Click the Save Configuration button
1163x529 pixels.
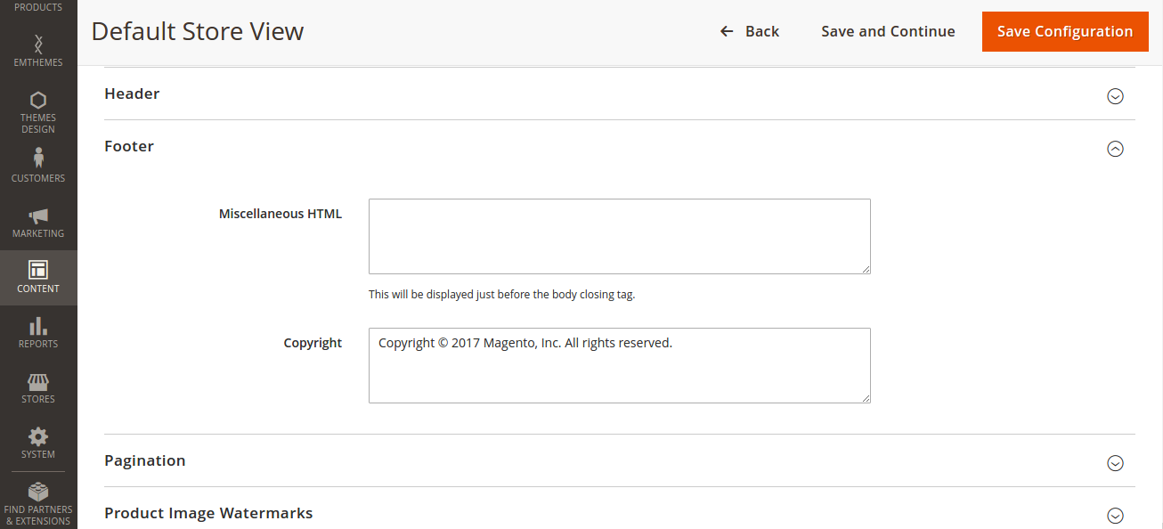pyautogui.click(x=1064, y=31)
